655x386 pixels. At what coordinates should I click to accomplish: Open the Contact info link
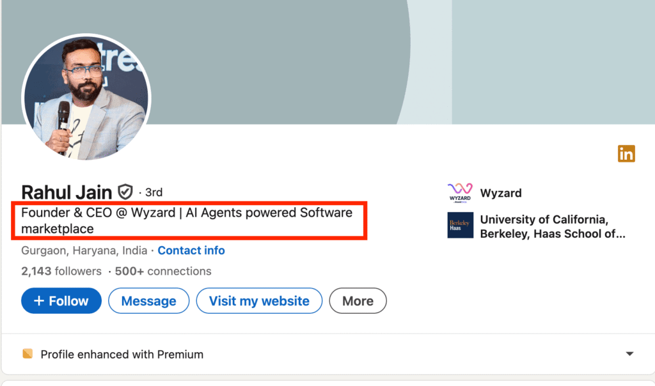191,251
